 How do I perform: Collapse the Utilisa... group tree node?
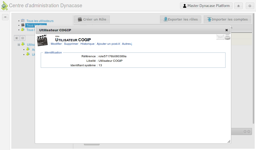(19, 44)
